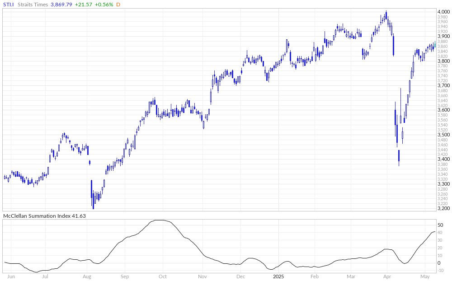The image size is (452, 281).
Task: Click the 3,400 price axis label
Action: pyautogui.click(x=443, y=159)
